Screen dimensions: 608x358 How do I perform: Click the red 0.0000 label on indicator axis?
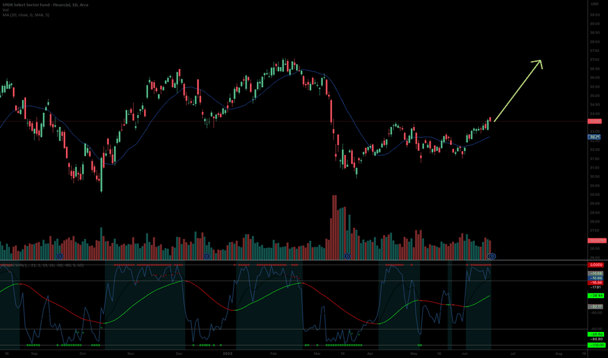pyautogui.click(x=596, y=265)
